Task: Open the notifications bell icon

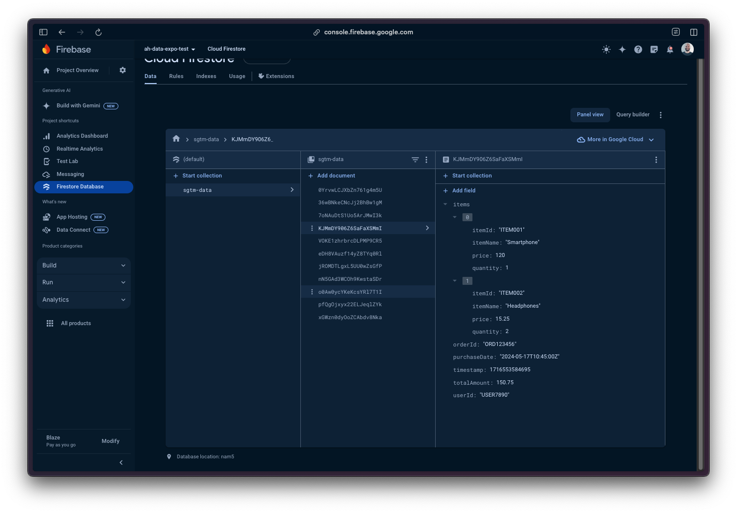Action: (x=670, y=49)
